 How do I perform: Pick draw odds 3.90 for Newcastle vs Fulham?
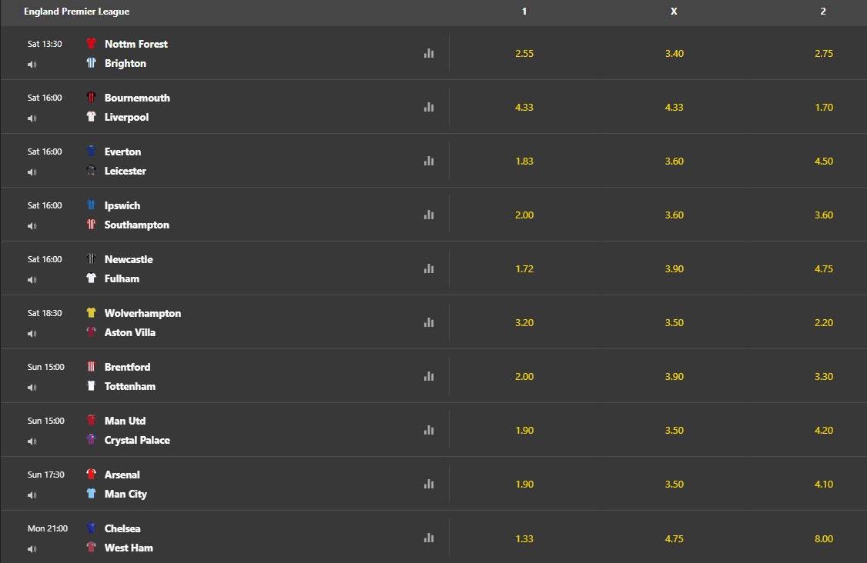click(674, 269)
